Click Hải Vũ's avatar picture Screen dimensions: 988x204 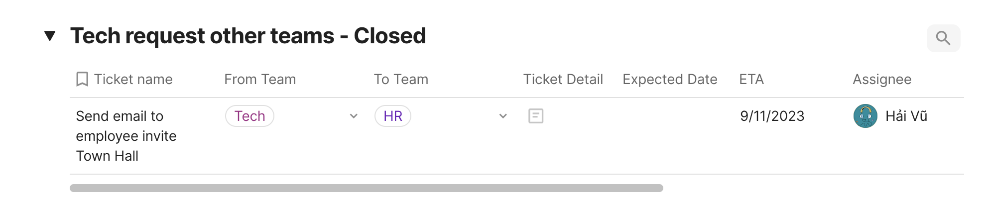tap(865, 116)
